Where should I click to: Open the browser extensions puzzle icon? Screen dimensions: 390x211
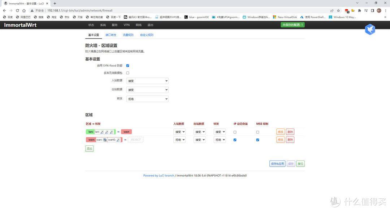(359, 10)
